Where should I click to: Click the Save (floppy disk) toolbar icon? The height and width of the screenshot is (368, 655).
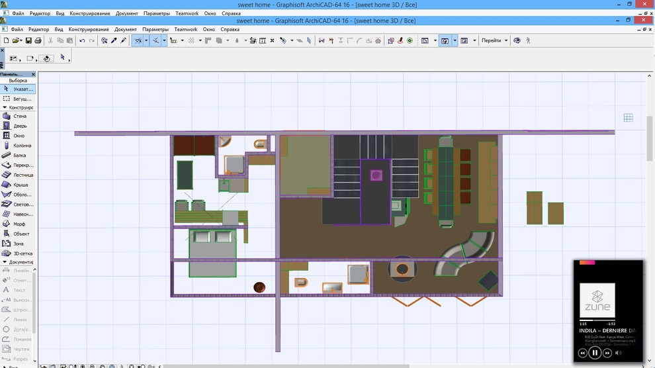[28, 41]
